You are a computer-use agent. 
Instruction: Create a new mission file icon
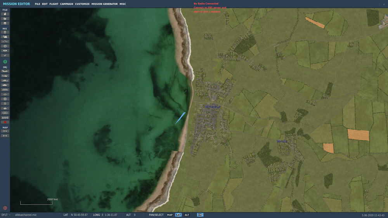pos(5,14)
